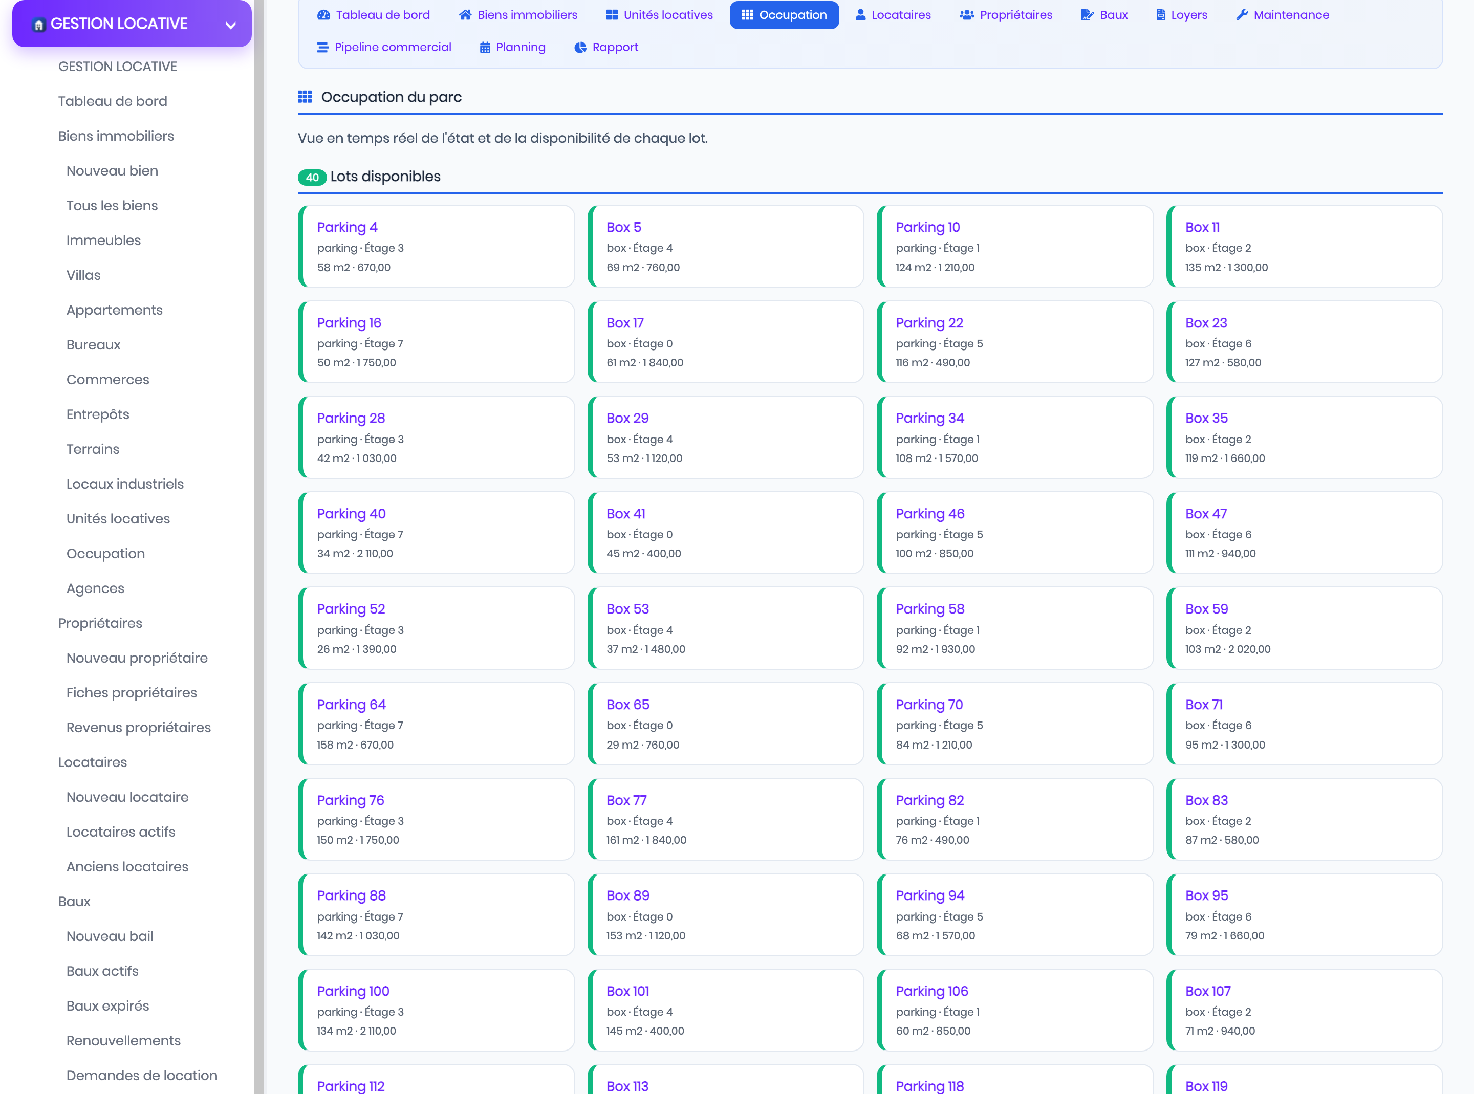This screenshot has height=1094, width=1474.
Task: Open Tableau de bord in sidebar
Action: 113,101
